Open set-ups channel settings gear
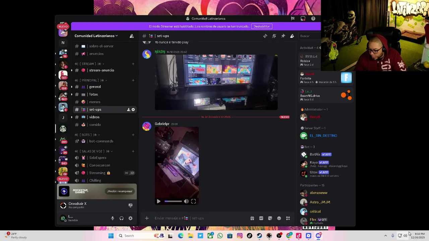The image size is (429, 241). (x=133, y=109)
